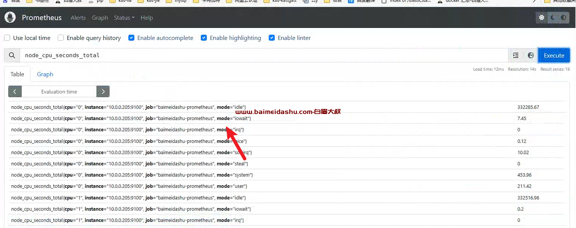Click the Load time 12ms statistic
Viewport: 576px width, 228px height.
pyautogui.click(x=488, y=69)
